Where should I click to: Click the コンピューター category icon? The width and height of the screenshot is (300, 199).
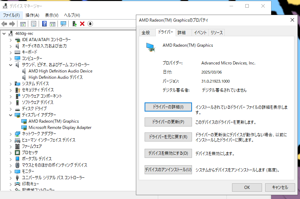click(17, 59)
